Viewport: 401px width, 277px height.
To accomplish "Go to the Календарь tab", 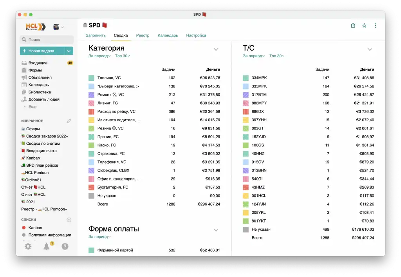I will click(x=168, y=35).
